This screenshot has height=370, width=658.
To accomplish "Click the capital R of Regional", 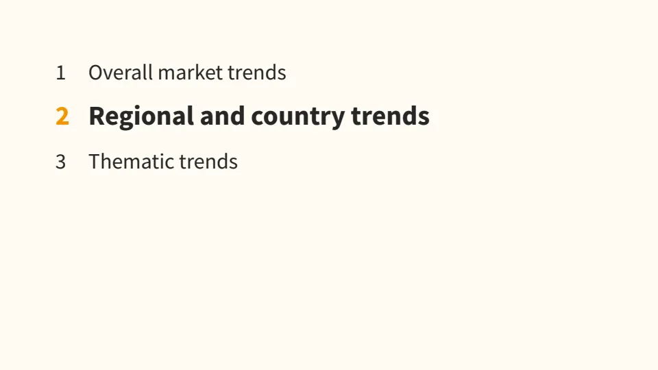I will pos(97,116).
